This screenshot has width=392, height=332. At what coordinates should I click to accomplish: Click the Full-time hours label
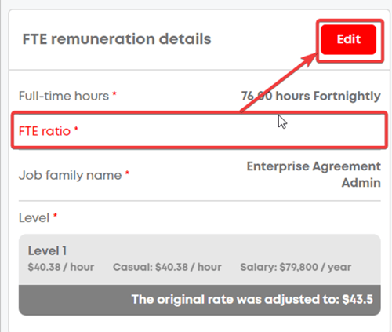pos(64,96)
